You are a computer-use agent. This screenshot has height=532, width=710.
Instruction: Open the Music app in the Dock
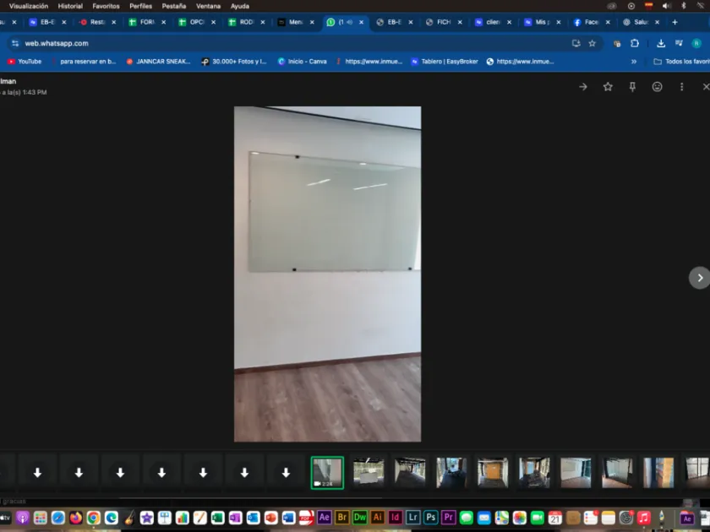643,518
